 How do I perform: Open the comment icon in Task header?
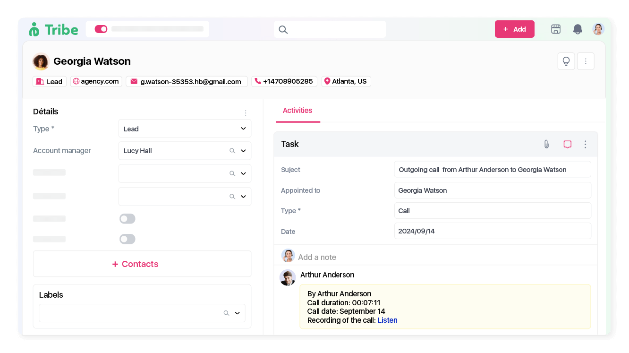click(x=568, y=144)
